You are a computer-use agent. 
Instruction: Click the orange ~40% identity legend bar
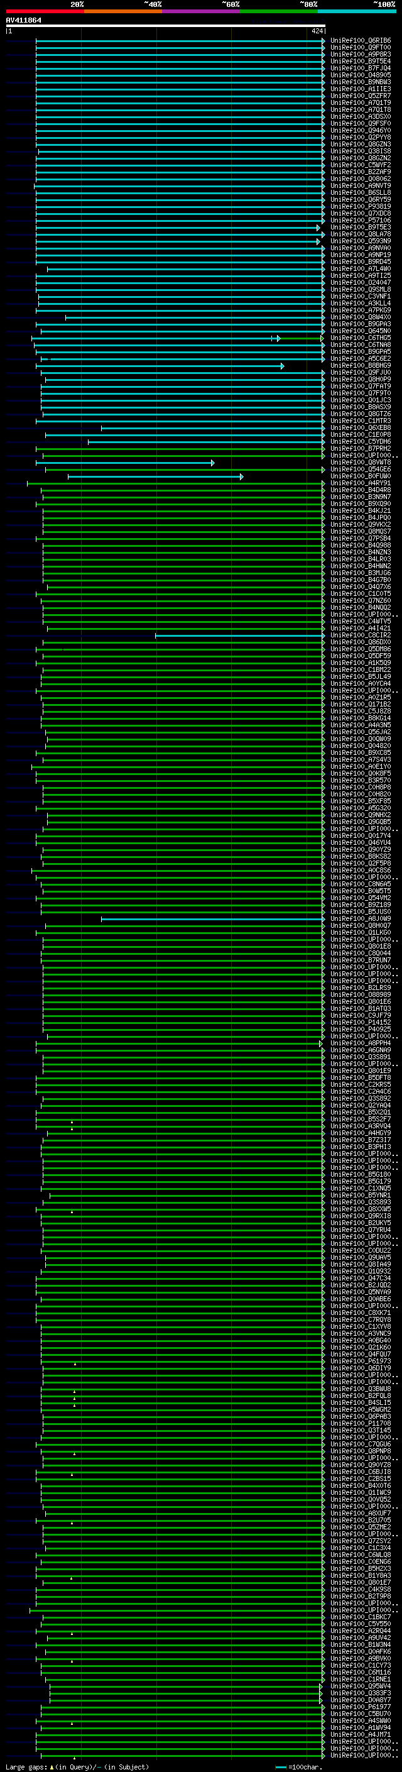click(123, 11)
